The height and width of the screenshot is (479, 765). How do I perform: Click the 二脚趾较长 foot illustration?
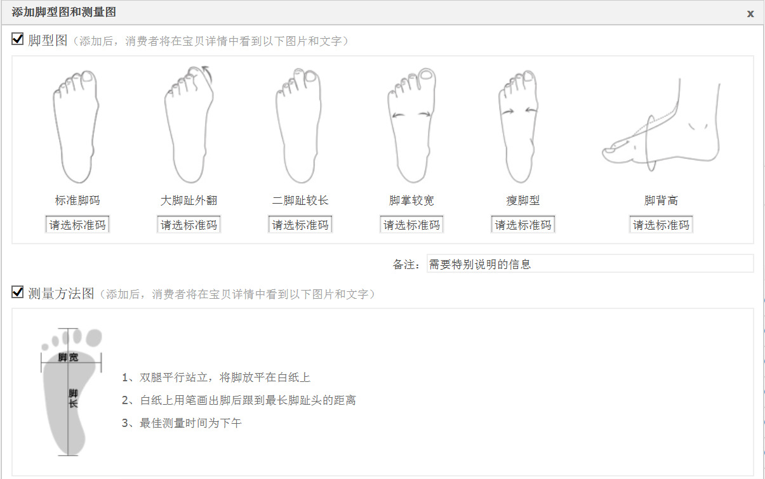(x=298, y=126)
